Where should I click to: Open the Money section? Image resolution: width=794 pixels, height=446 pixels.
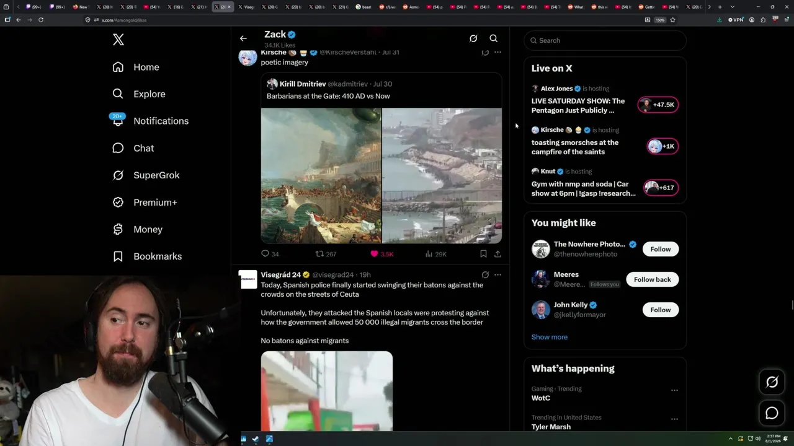point(137,229)
